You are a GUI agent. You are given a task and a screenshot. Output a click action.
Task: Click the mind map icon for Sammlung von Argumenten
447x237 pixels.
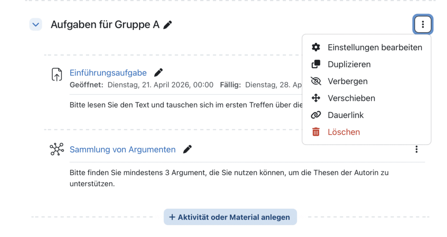[57, 149]
